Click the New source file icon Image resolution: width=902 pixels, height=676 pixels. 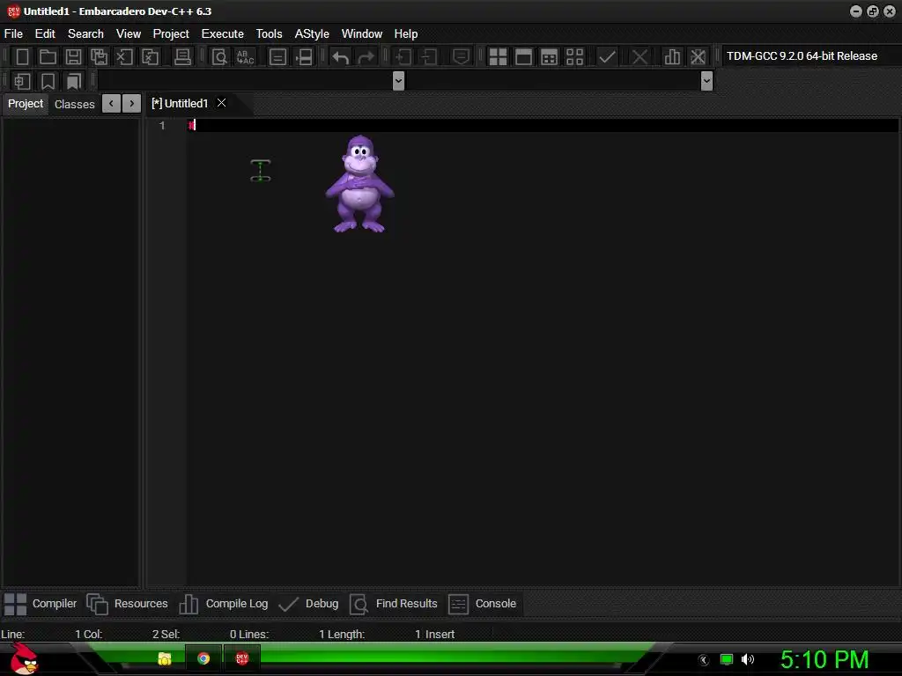tap(22, 56)
